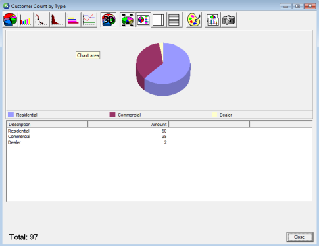Click the Residential legend color swatch

11,115
